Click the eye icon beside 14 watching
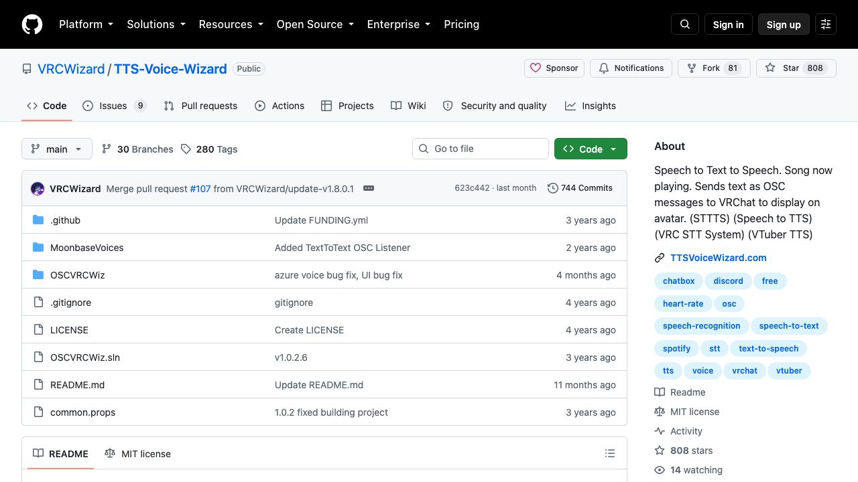 660,470
